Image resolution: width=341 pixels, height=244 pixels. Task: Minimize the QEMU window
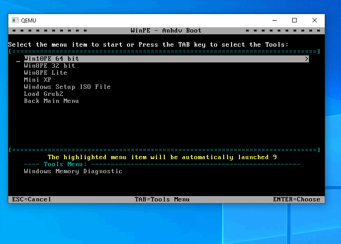coord(275,20)
